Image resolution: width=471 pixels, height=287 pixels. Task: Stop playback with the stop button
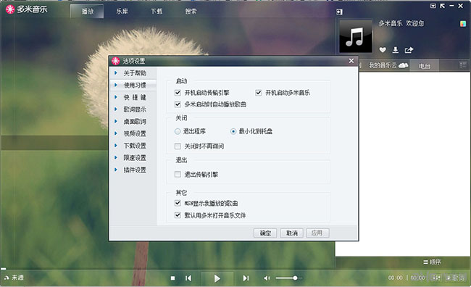tap(172, 278)
